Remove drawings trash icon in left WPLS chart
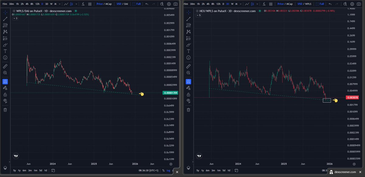The height and width of the screenshot is (177, 365). [x=5, y=110]
